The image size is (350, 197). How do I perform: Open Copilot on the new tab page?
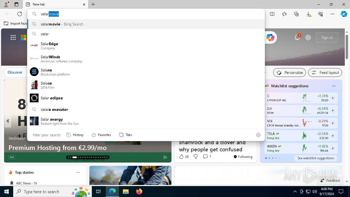click(x=270, y=37)
